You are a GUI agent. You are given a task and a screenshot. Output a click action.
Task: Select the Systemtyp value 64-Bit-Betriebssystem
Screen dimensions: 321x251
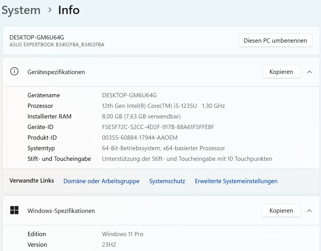tap(163, 148)
